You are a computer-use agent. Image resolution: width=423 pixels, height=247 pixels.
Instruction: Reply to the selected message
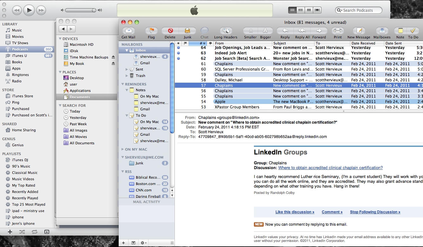tap(285, 31)
